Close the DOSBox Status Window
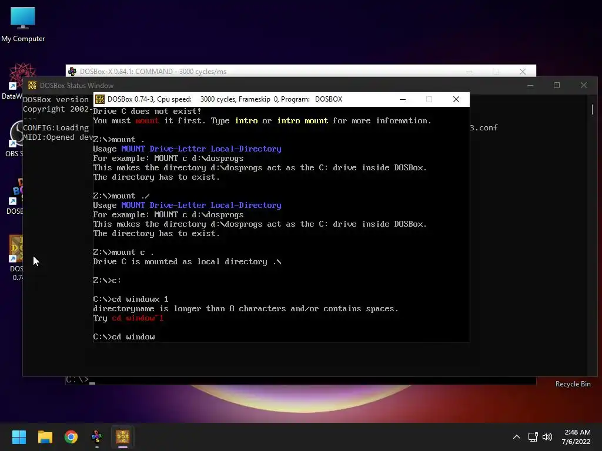 [x=584, y=85]
